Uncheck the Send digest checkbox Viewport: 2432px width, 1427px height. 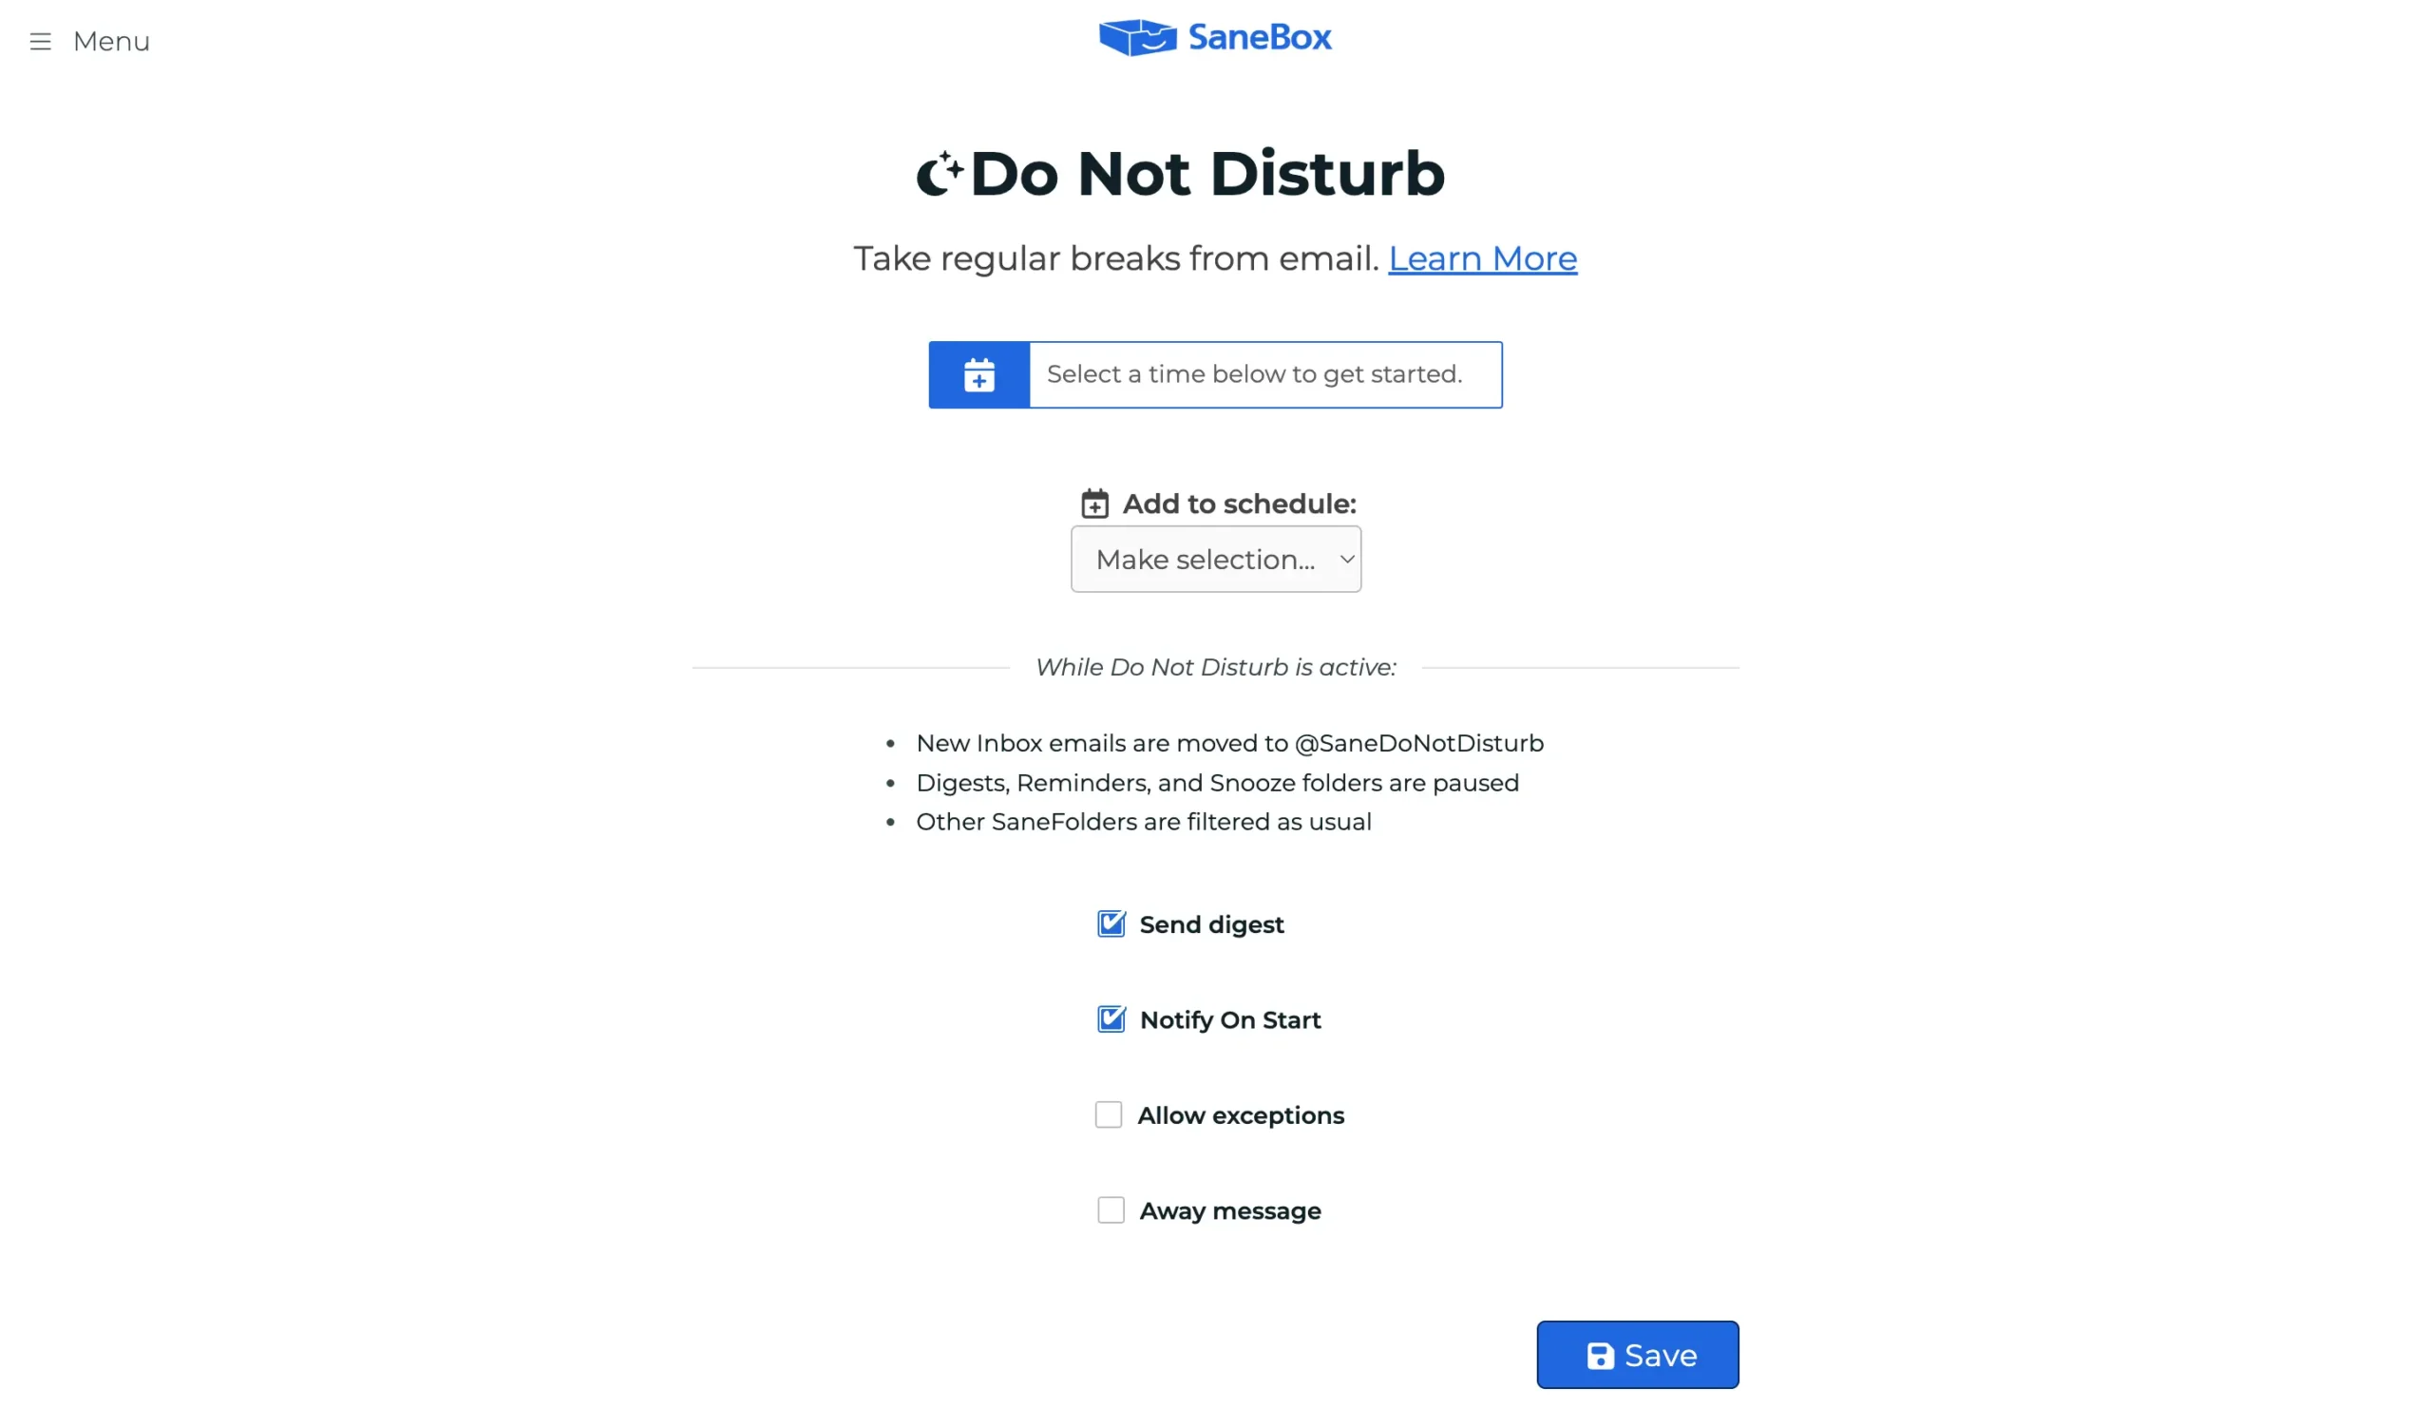pyautogui.click(x=1111, y=924)
